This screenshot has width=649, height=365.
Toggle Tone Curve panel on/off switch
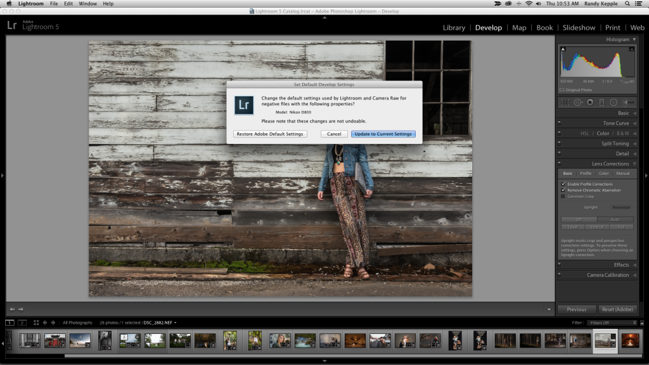point(559,123)
